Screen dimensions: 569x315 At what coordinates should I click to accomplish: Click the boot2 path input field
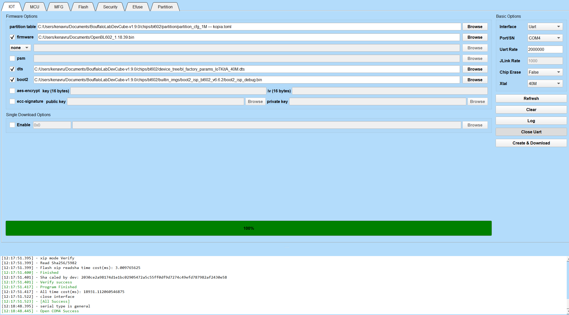(x=247, y=80)
